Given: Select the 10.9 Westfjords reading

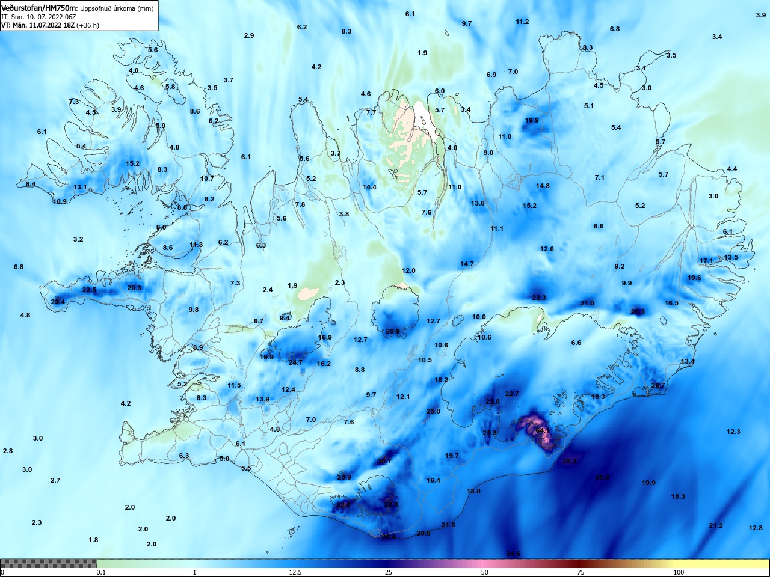Looking at the screenshot, I should (60, 201).
